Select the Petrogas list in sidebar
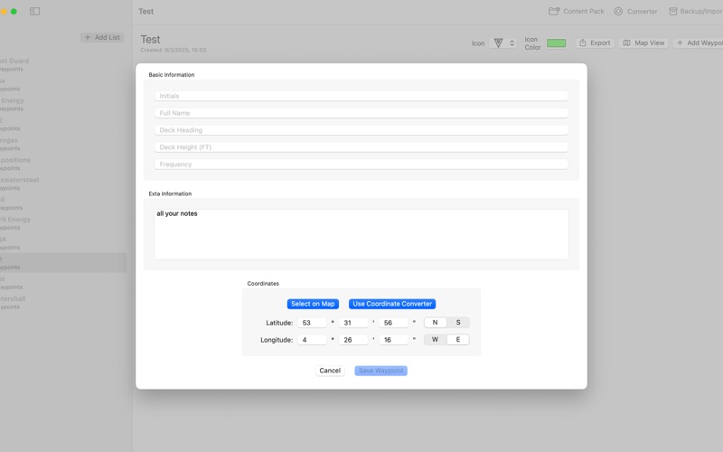Image resolution: width=723 pixels, height=452 pixels. click(x=63, y=144)
